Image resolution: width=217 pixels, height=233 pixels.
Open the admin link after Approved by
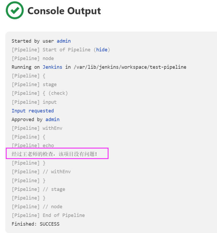point(52,120)
